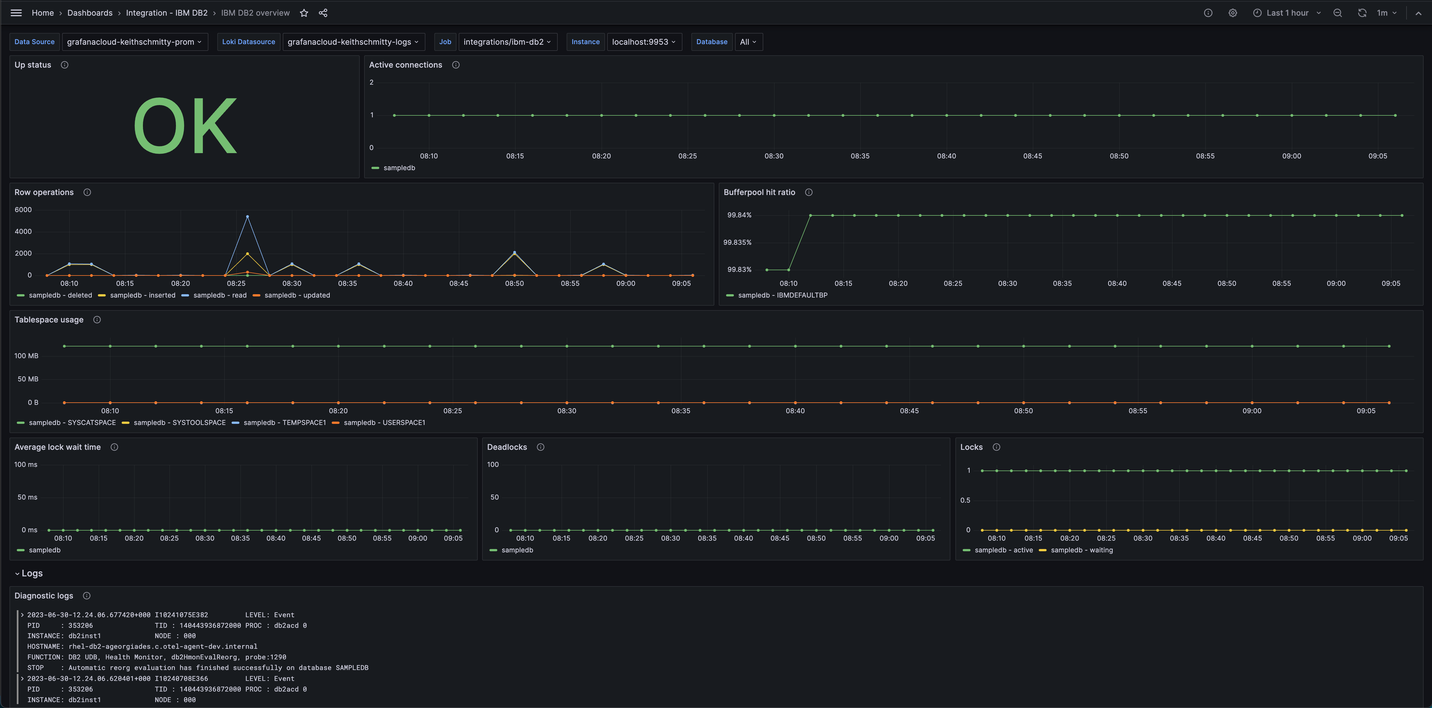Hide sampledb - TEMPSPACE1 in Tablespace usage legend
The image size is (1432, 708).
284,422
